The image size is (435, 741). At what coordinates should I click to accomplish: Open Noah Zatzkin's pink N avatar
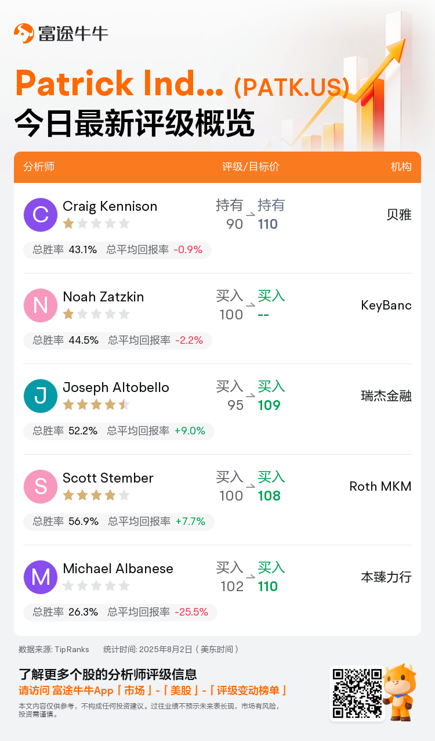(x=41, y=305)
